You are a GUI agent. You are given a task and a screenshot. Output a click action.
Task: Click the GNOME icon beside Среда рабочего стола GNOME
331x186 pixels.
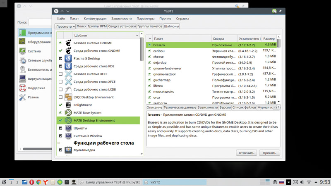pyautogui.click(x=68, y=50)
